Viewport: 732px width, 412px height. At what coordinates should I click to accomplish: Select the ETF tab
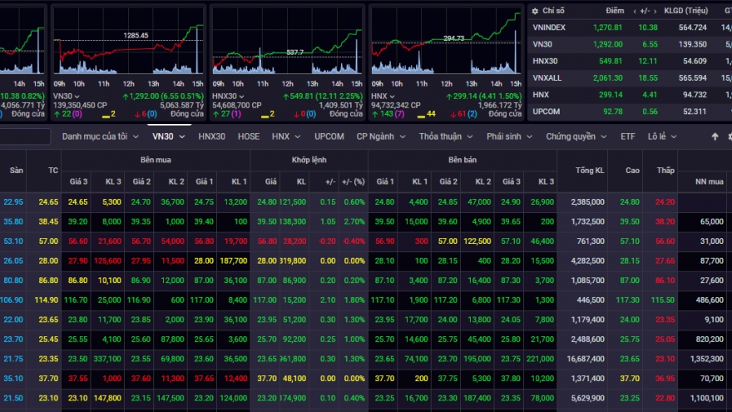627,137
